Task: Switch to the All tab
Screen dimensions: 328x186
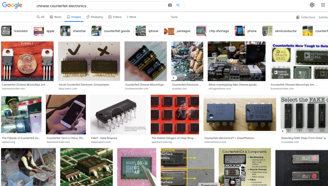Action: pos(41,17)
